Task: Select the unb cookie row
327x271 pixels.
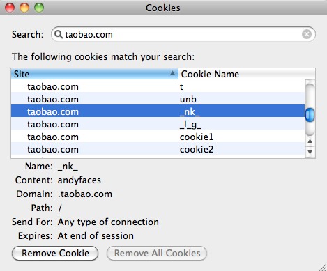Action: pos(158,99)
